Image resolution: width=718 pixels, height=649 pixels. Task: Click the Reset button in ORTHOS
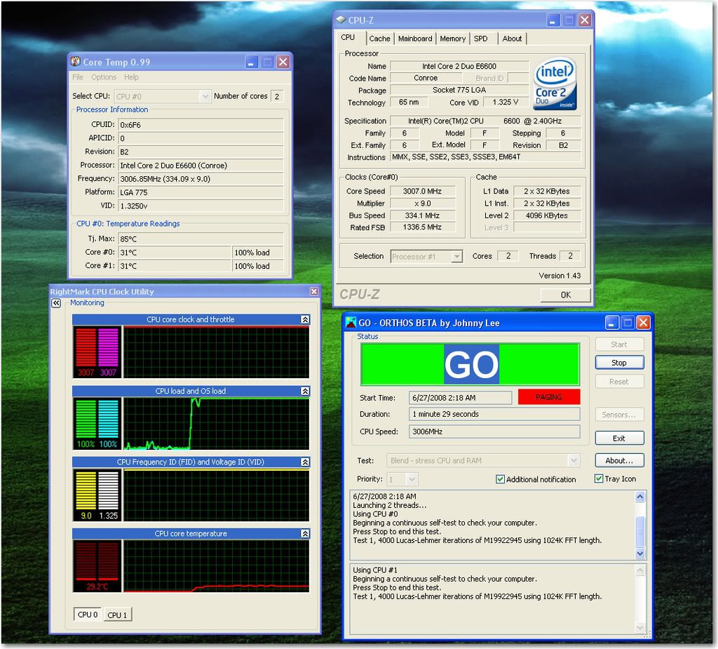coord(619,382)
